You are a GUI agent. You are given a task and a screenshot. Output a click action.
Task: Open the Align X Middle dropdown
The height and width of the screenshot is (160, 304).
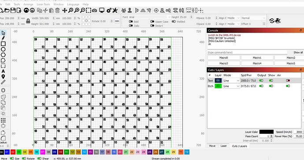[x=234, y=18]
